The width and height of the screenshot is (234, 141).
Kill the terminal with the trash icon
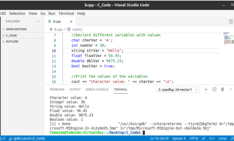click(223, 89)
